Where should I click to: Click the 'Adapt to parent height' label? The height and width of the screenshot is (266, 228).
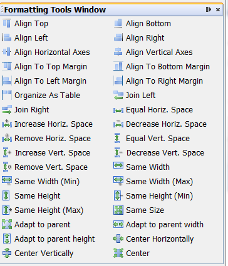tap(54, 239)
